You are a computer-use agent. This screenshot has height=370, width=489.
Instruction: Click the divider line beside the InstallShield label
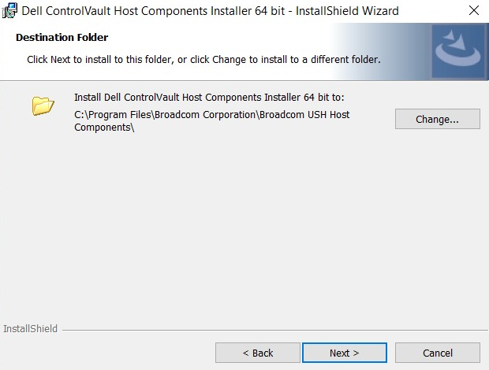(268, 329)
